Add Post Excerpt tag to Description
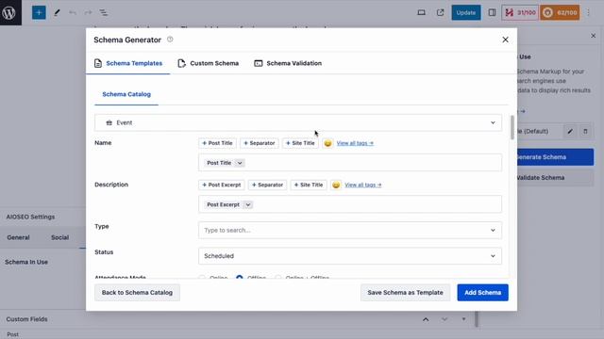This screenshot has width=604, height=339. [x=222, y=185]
